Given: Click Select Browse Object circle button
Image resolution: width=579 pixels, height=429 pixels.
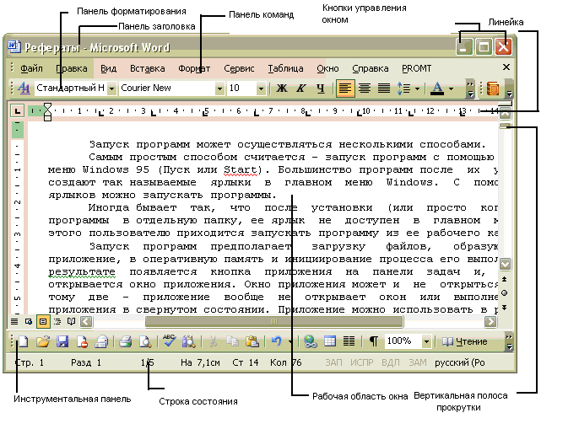Looking at the screenshot, I should point(505,293).
